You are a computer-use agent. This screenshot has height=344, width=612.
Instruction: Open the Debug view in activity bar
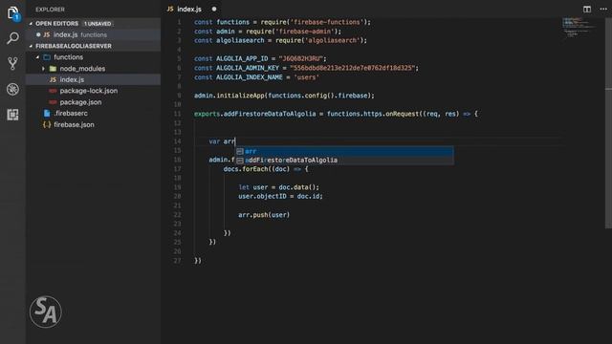click(12, 89)
